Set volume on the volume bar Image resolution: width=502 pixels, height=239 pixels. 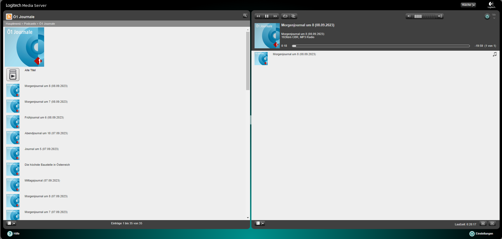coord(425,16)
